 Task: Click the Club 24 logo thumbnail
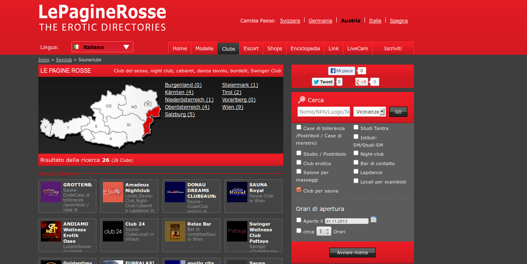(x=113, y=231)
